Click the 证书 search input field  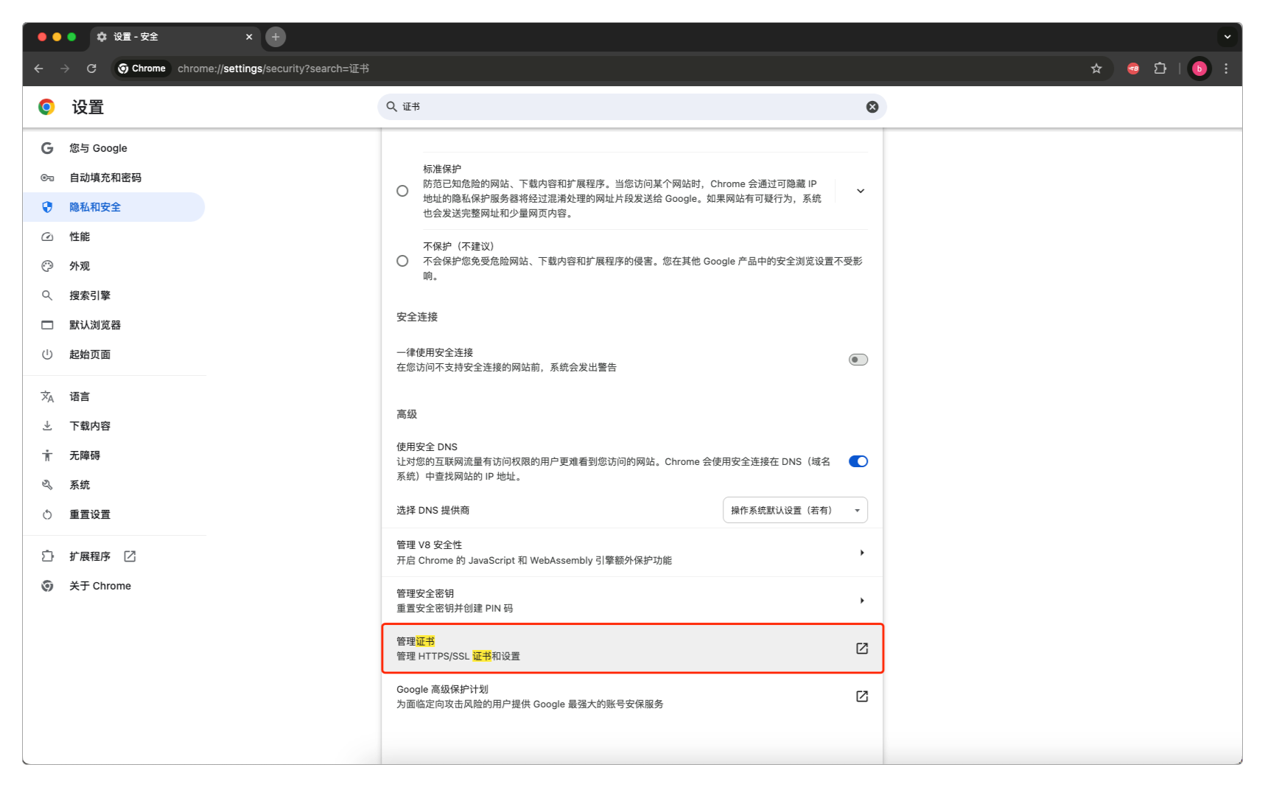[x=632, y=107]
